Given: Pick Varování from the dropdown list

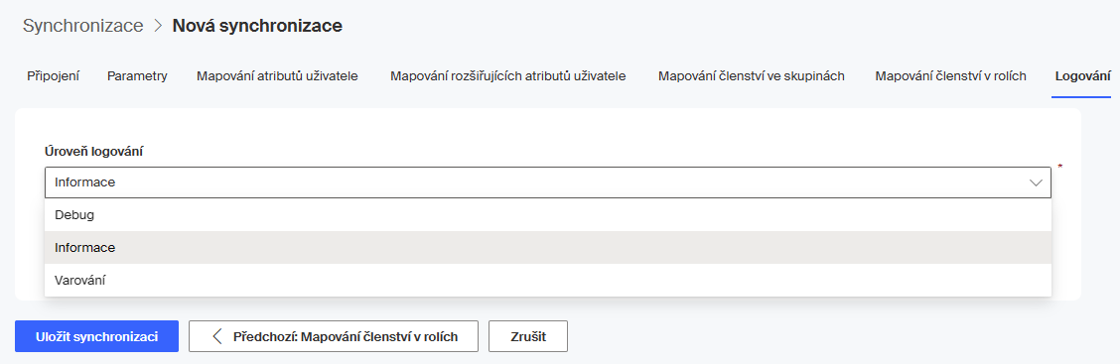Looking at the screenshot, I should click(x=548, y=281).
